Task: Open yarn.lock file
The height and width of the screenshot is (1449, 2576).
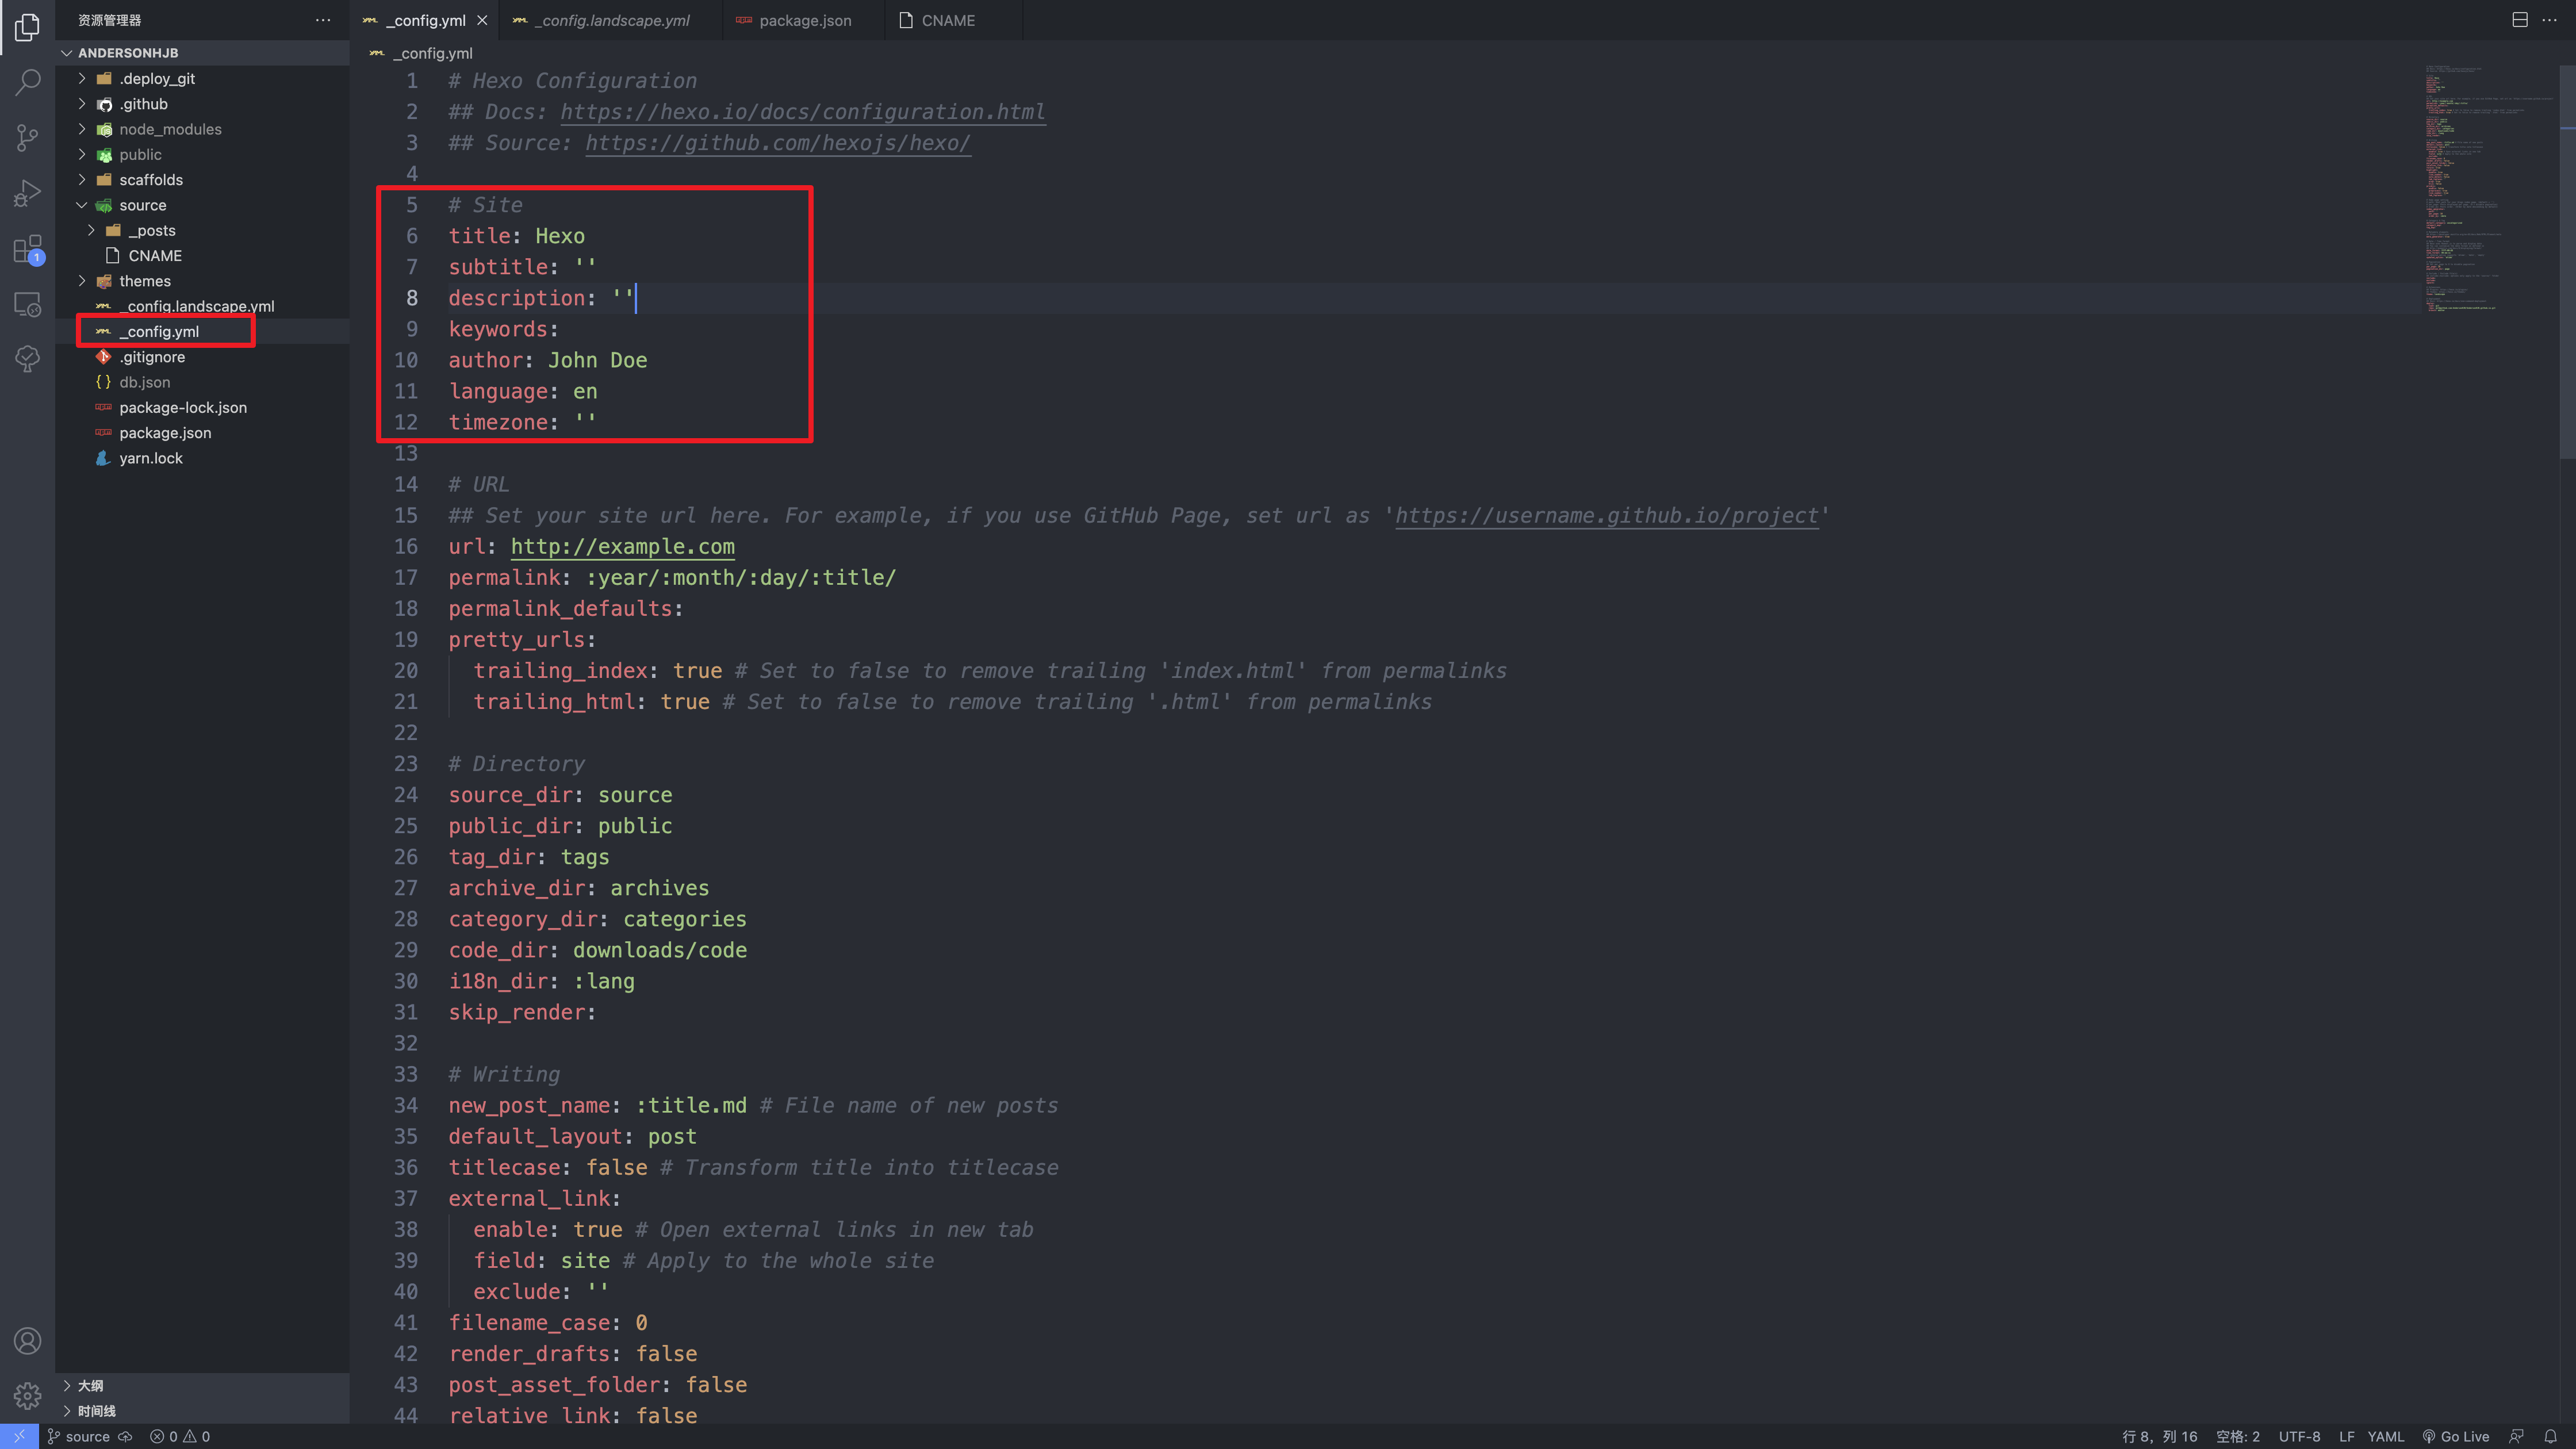Action: [x=203, y=458]
